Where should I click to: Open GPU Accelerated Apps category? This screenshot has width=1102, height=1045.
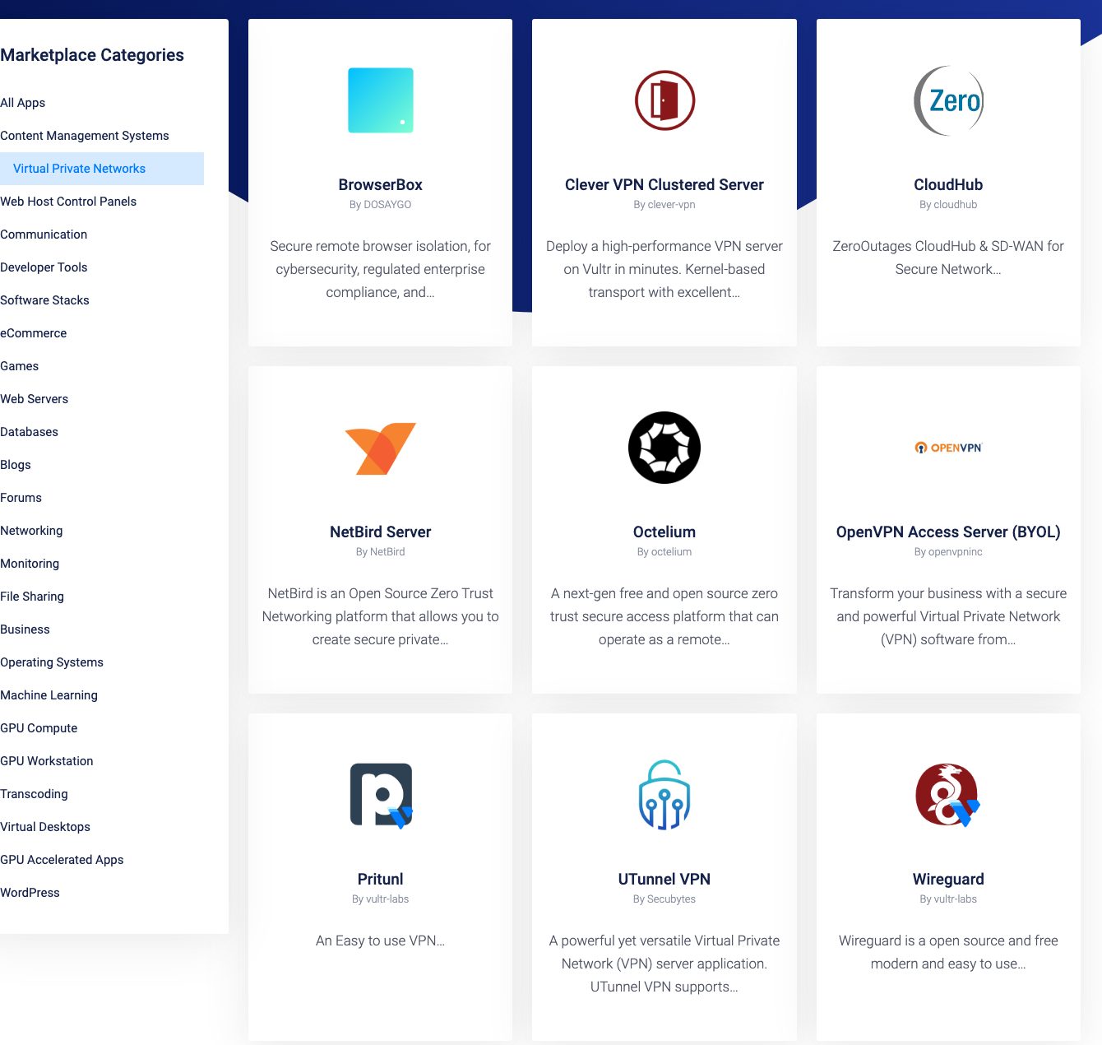pyautogui.click(x=62, y=860)
